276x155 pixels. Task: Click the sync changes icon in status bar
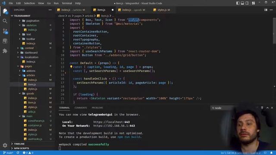click(18, 153)
